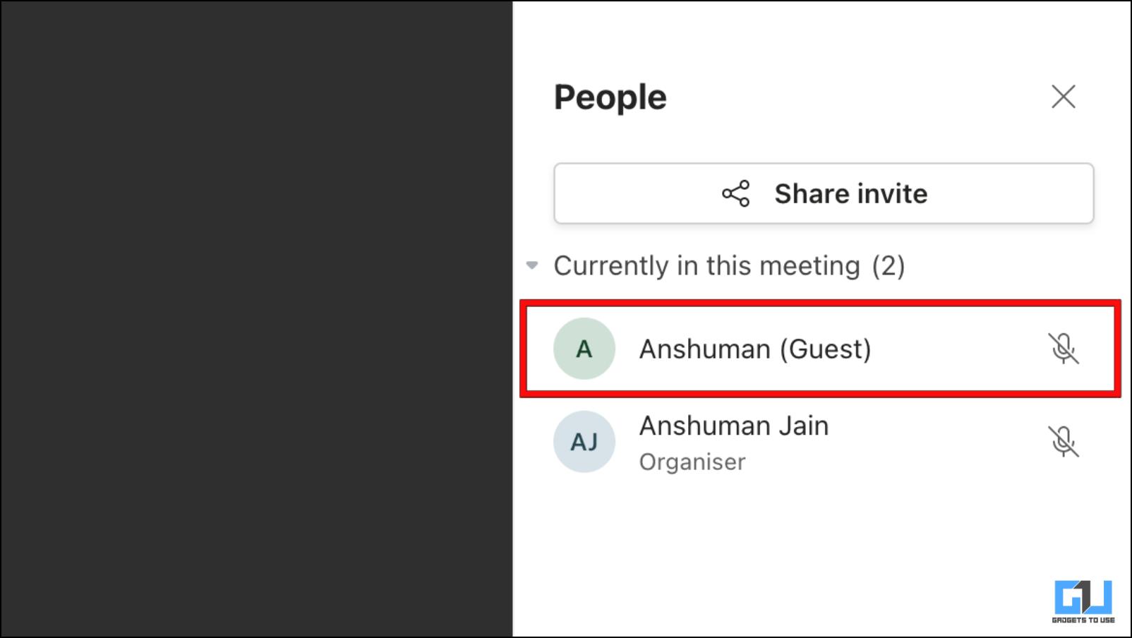Select Anshuman (Guest) name in list
Image resolution: width=1132 pixels, height=638 pixels.
click(x=754, y=349)
